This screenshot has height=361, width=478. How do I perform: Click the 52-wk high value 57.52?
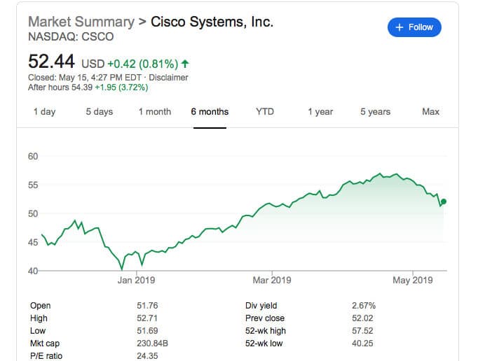pos(362,331)
